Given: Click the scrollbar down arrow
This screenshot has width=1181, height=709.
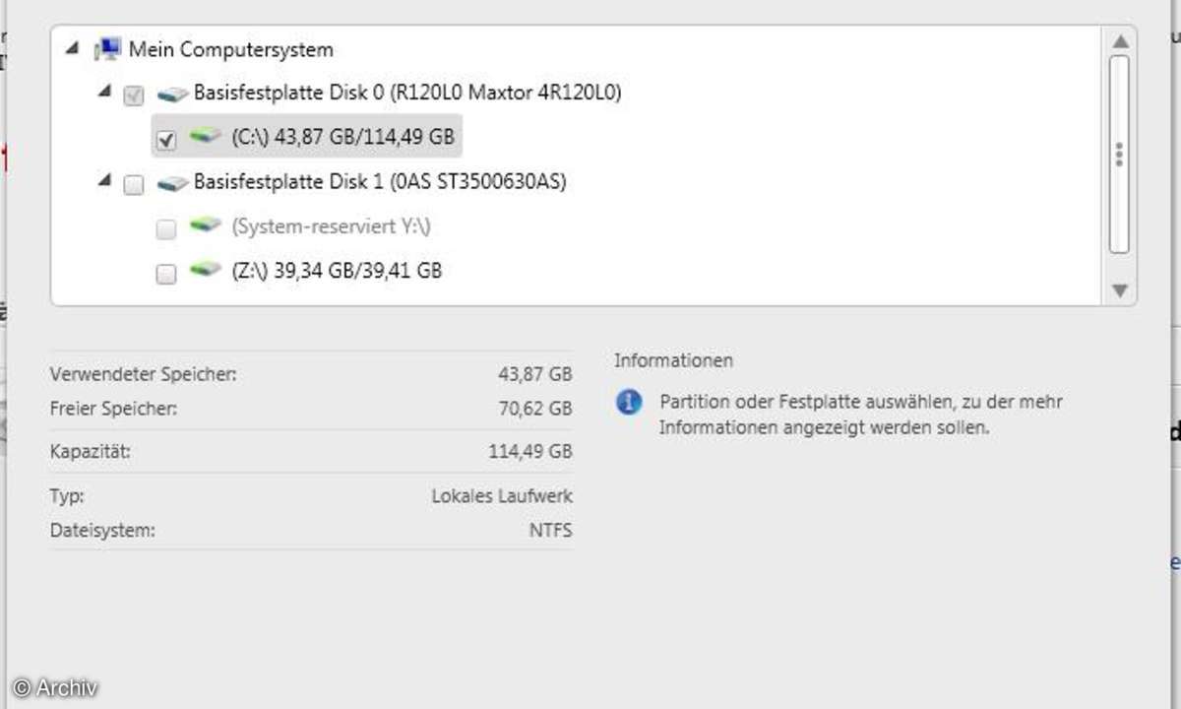Looking at the screenshot, I should click(x=1119, y=290).
